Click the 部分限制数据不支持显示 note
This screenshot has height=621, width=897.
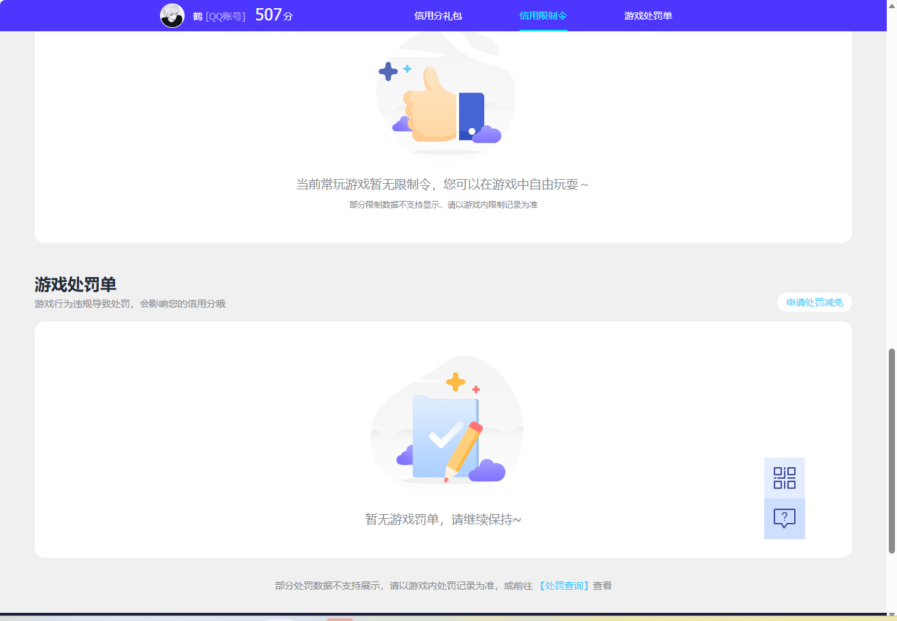[x=443, y=205]
